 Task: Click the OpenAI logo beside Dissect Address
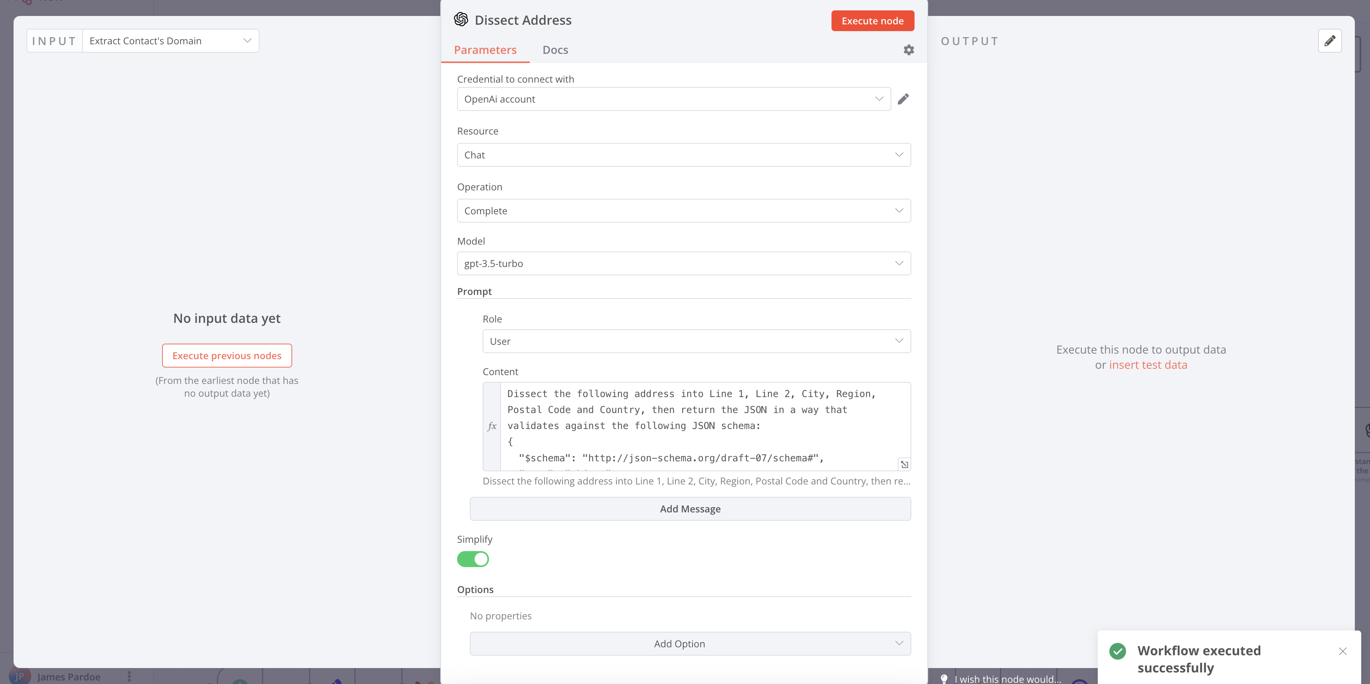tap(461, 19)
